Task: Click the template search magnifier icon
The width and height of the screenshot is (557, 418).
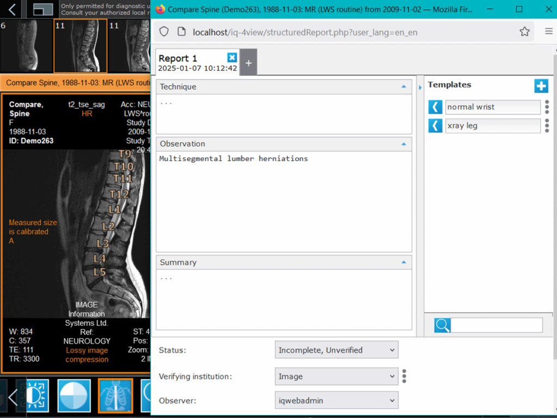Action: tap(443, 325)
